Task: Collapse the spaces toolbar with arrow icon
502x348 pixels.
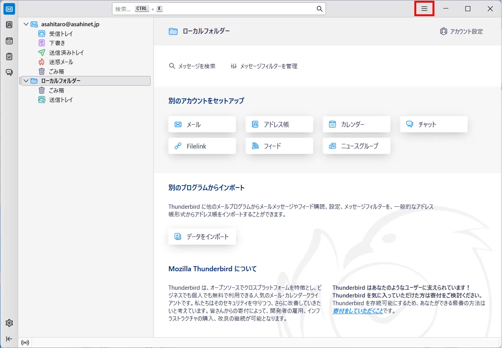Action: point(9,339)
